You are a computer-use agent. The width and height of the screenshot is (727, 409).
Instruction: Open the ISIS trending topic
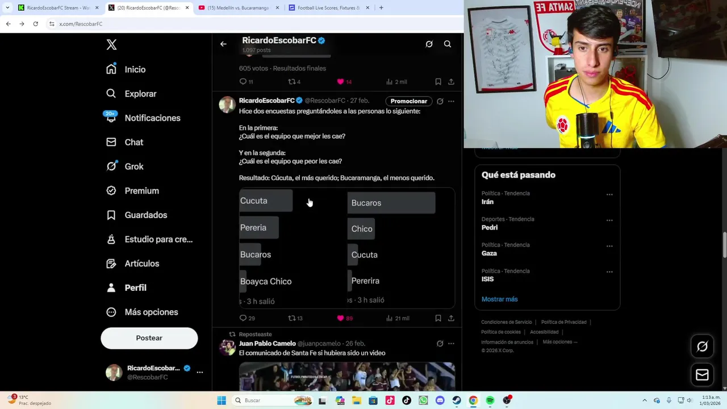tap(487, 279)
